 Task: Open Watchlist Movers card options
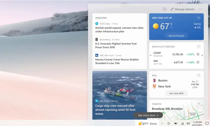point(199,46)
